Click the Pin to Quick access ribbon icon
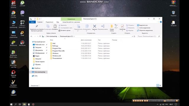The image size is (189, 106). pyautogui.click(x=37, y=26)
